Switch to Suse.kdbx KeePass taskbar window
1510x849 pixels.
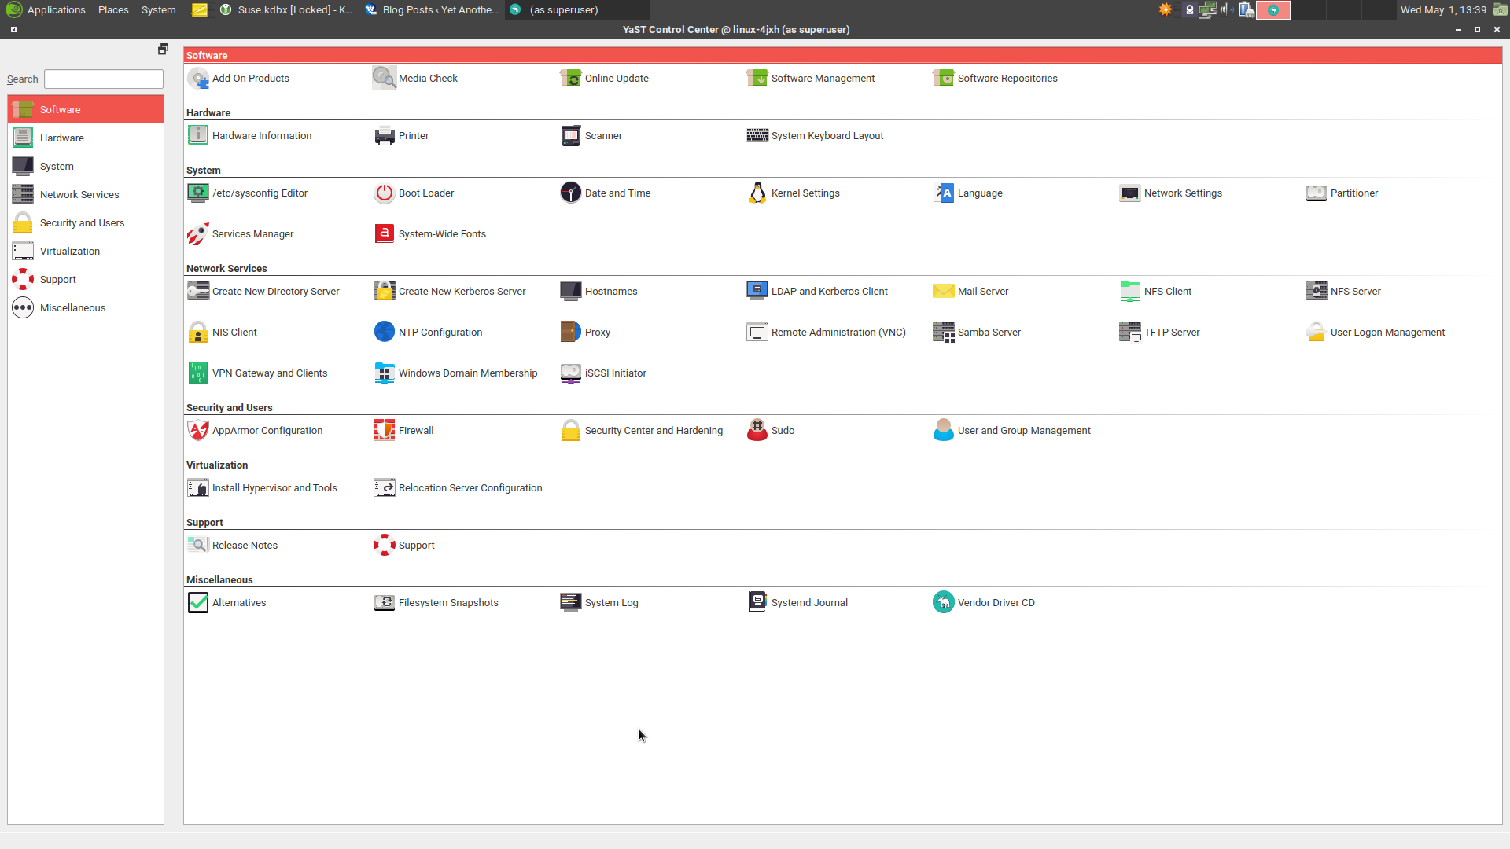coord(286,9)
